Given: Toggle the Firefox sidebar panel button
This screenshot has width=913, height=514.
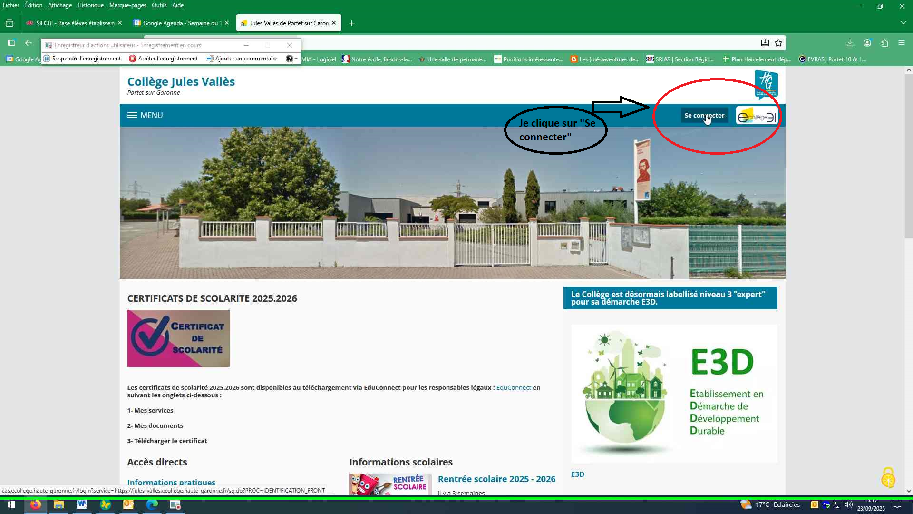Looking at the screenshot, I should 11,43.
